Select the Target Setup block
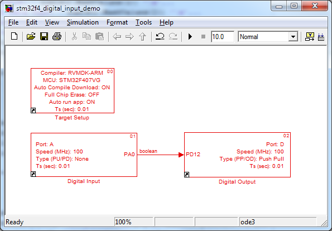 pos(73,90)
